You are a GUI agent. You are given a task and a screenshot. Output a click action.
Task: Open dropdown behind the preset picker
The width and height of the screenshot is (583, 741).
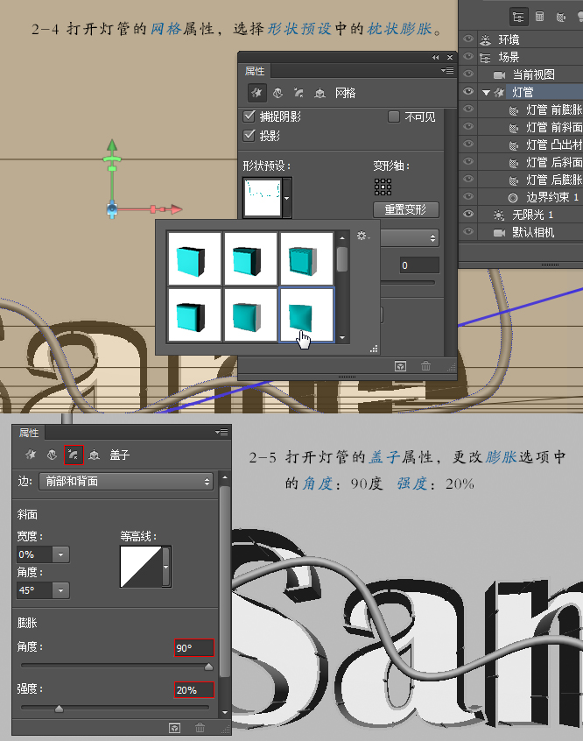pos(410,238)
